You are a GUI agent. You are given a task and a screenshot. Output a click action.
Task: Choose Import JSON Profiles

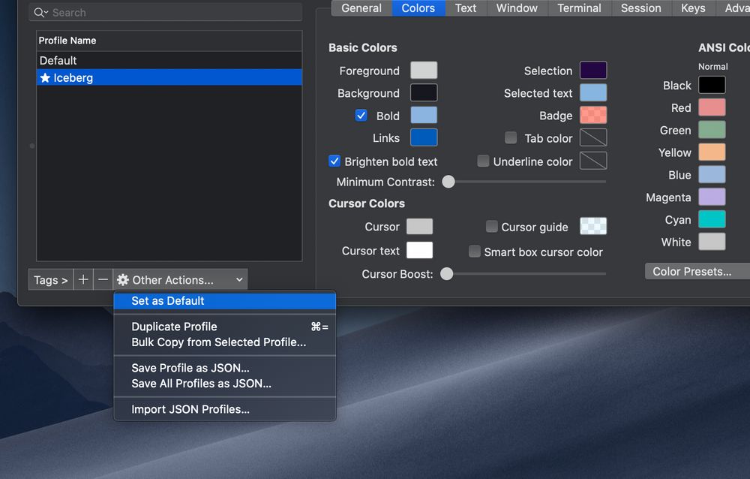tap(225, 409)
